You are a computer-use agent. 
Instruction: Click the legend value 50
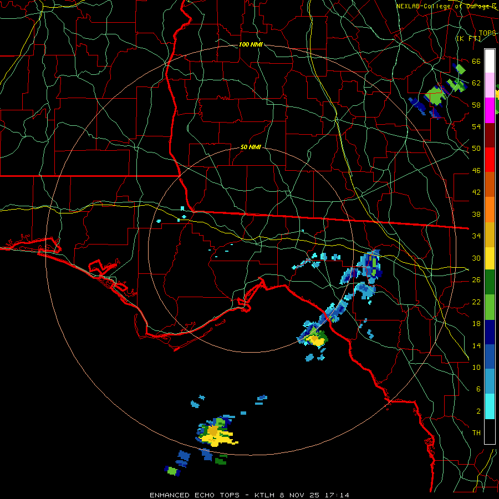[476, 148]
